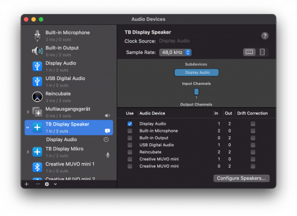Viewport: 297px width, 216px height.
Task: Click the input channel 1 block
Action: (x=196, y=92)
